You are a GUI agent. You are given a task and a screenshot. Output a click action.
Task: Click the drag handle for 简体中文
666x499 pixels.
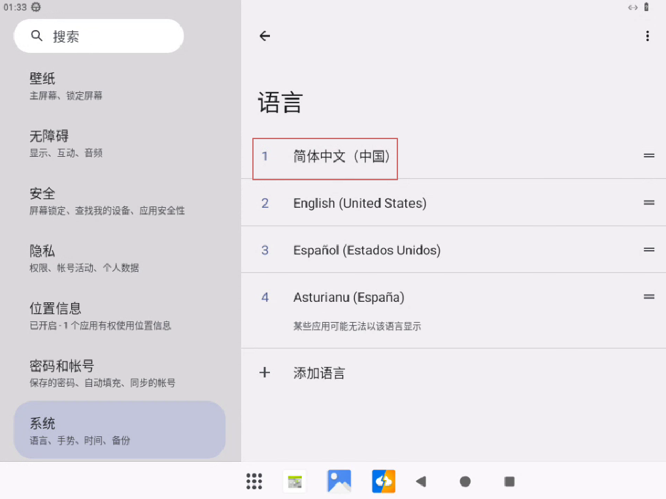pyautogui.click(x=648, y=155)
